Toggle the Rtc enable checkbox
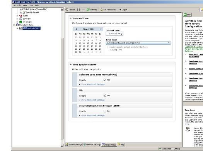 tap(105, 96)
